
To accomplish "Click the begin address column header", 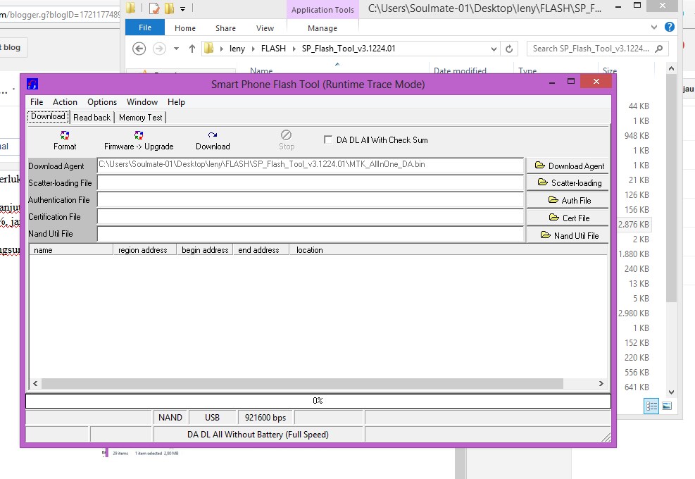I will (x=205, y=249).
